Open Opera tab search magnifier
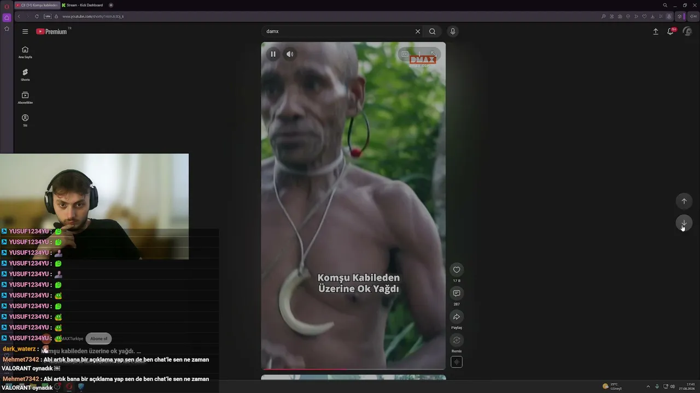 [x=665, y=5]
